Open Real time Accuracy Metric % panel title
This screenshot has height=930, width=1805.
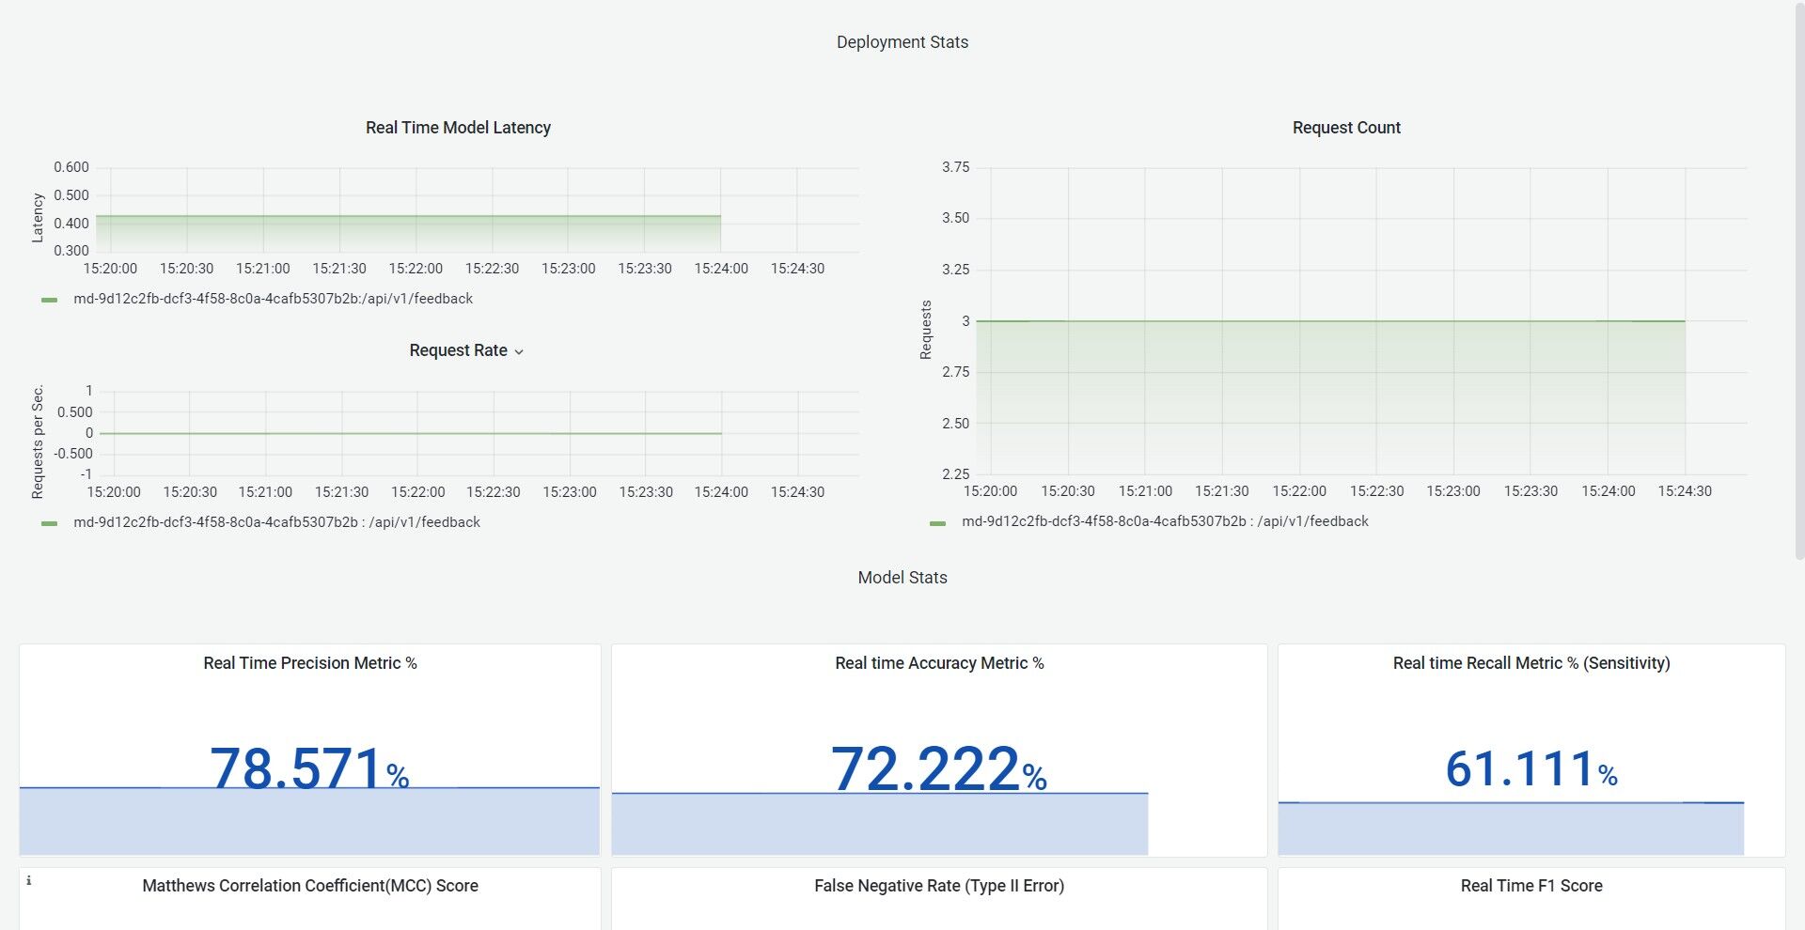pos(939,663)
